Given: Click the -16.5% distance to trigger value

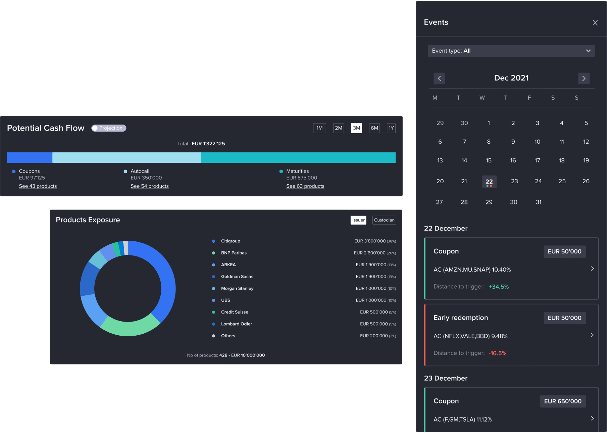Looking at the screenshot, I should pyautogui.click(x=497, y=353).
